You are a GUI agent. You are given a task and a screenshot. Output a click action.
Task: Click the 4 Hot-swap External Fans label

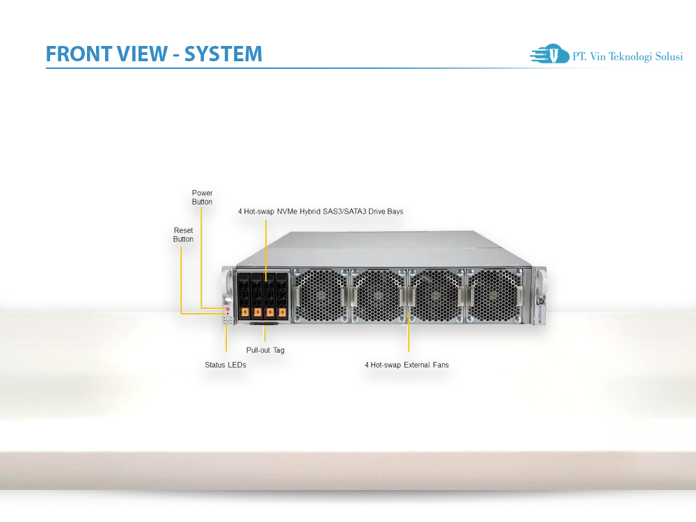coord(407,365)
